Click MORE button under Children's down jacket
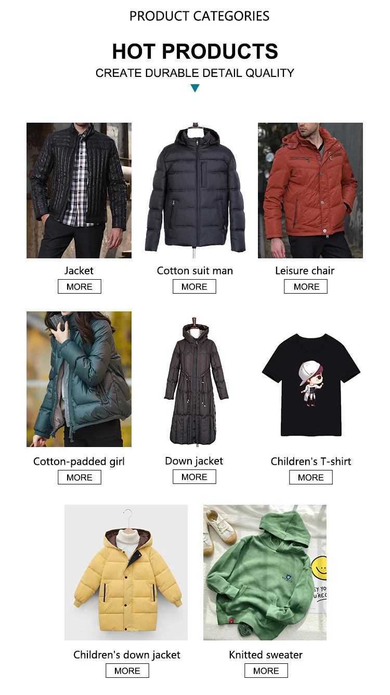The width and height of the screenshot is (390, 695). tap(127, 671)
